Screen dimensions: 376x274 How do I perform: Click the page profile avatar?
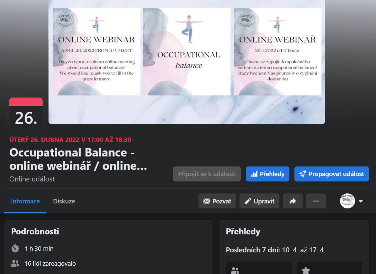point(347,201)
